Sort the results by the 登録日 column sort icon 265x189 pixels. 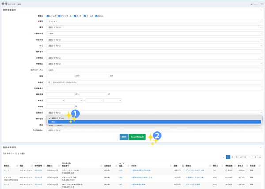click(x=59, y=166)
